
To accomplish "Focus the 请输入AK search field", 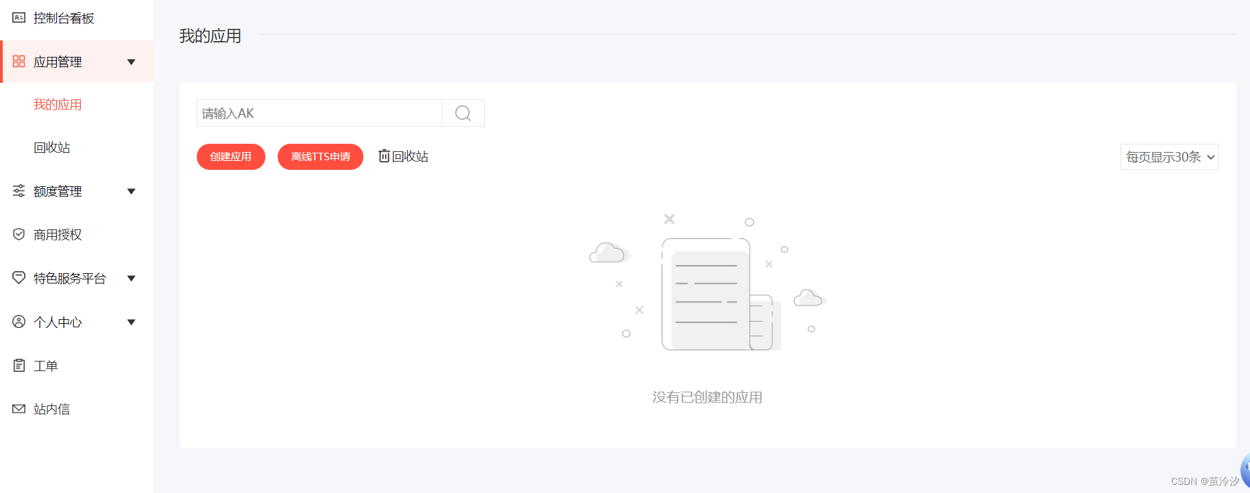I will tap(320, 113).
